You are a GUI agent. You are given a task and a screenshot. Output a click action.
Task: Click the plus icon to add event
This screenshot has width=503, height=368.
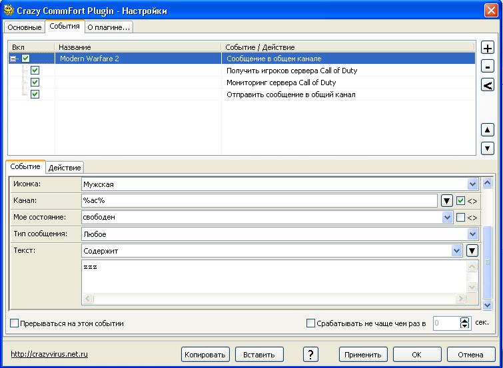coord(488,49)
